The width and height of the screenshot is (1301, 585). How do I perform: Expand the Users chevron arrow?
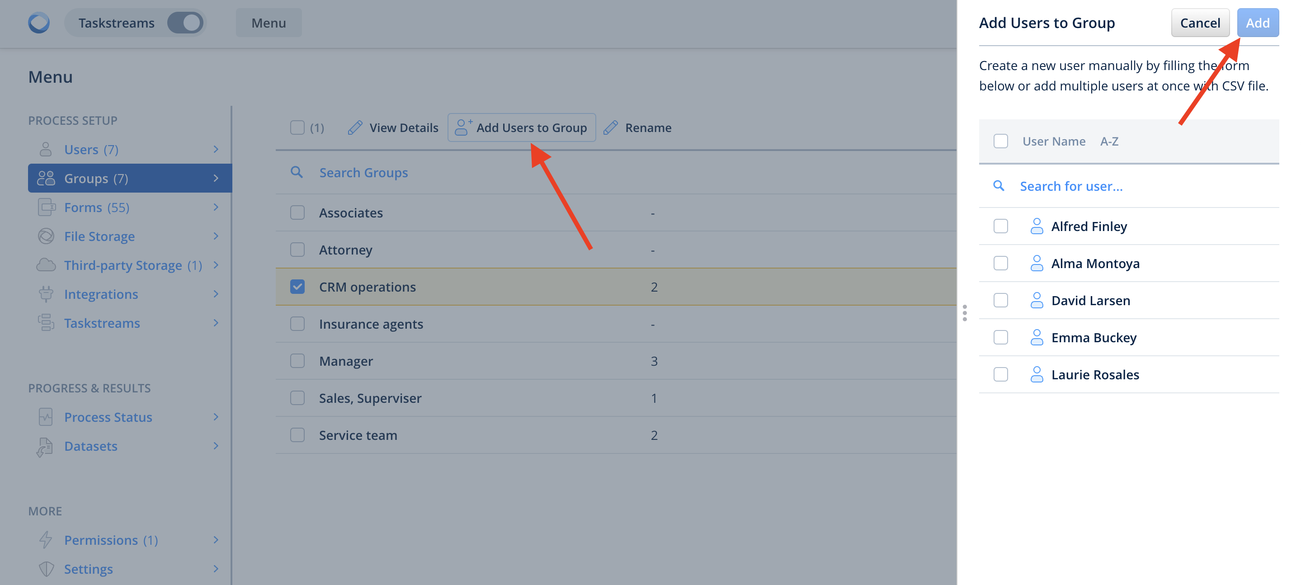tap(216, 149)
